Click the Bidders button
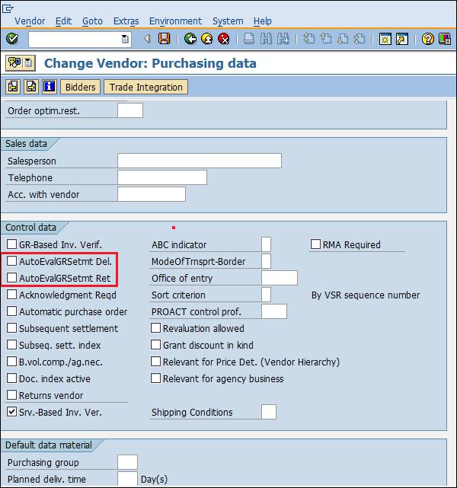Screen dimensions: 457x488 [x=80, y=87]
